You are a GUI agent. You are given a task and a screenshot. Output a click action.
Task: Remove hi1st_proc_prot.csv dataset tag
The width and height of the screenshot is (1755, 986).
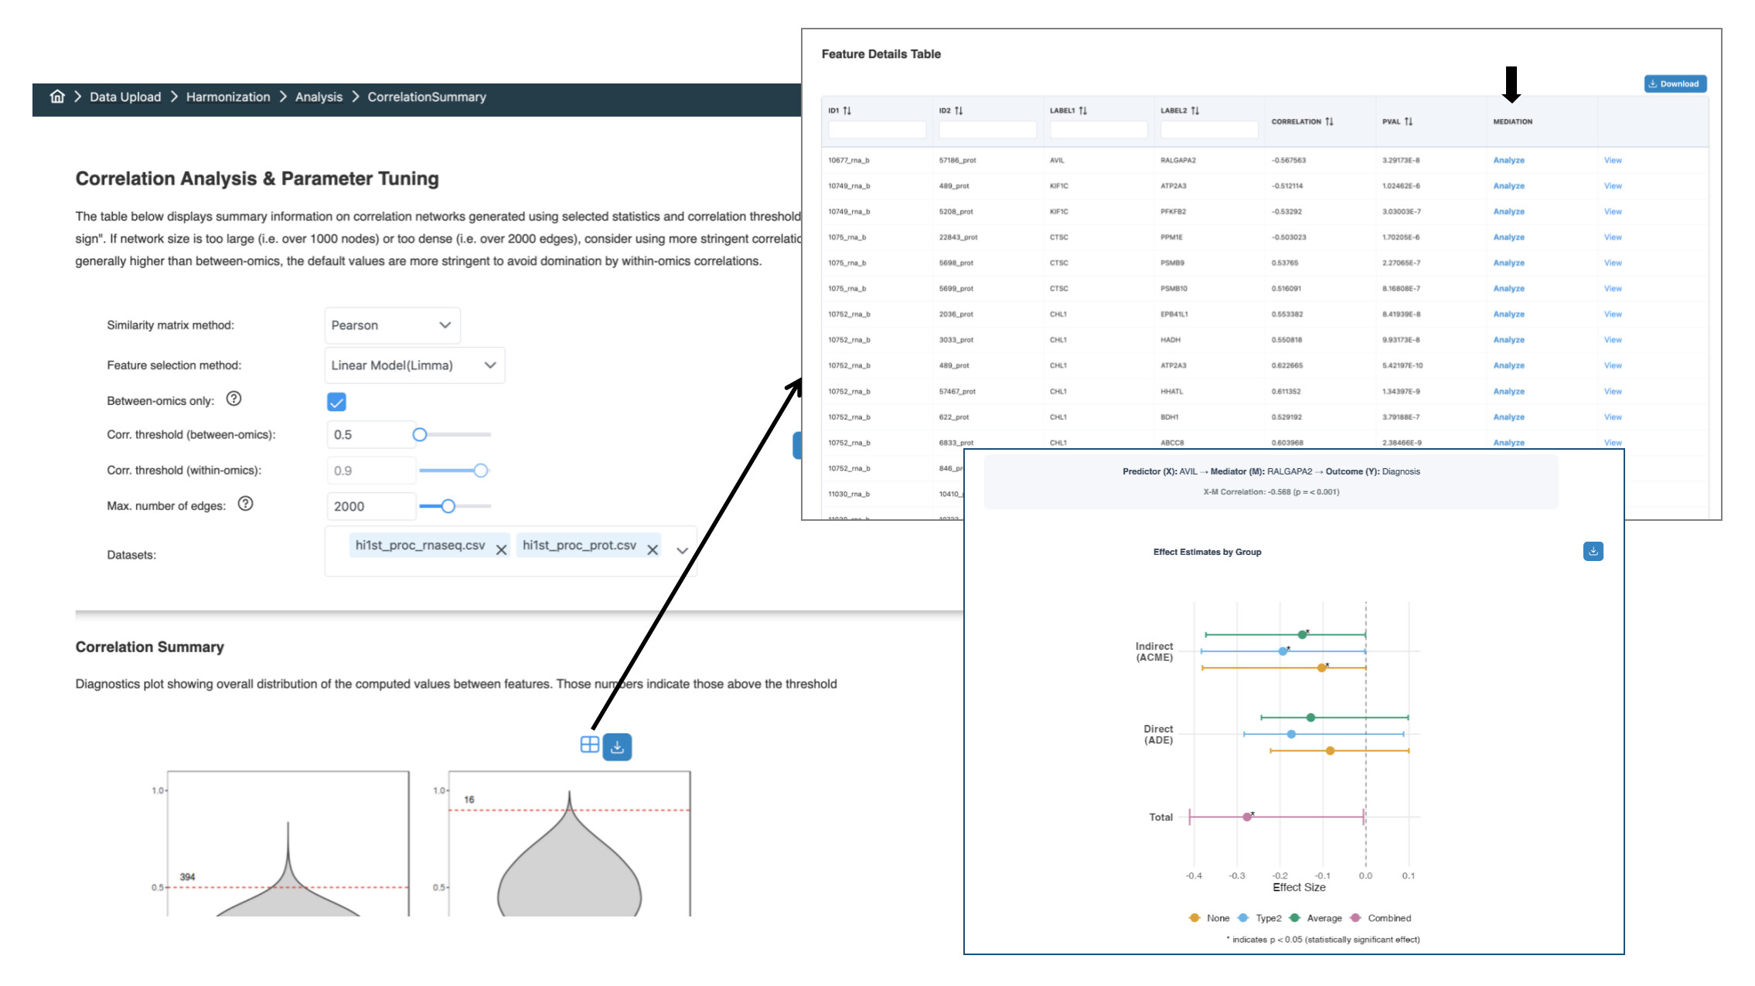[653, 550]
